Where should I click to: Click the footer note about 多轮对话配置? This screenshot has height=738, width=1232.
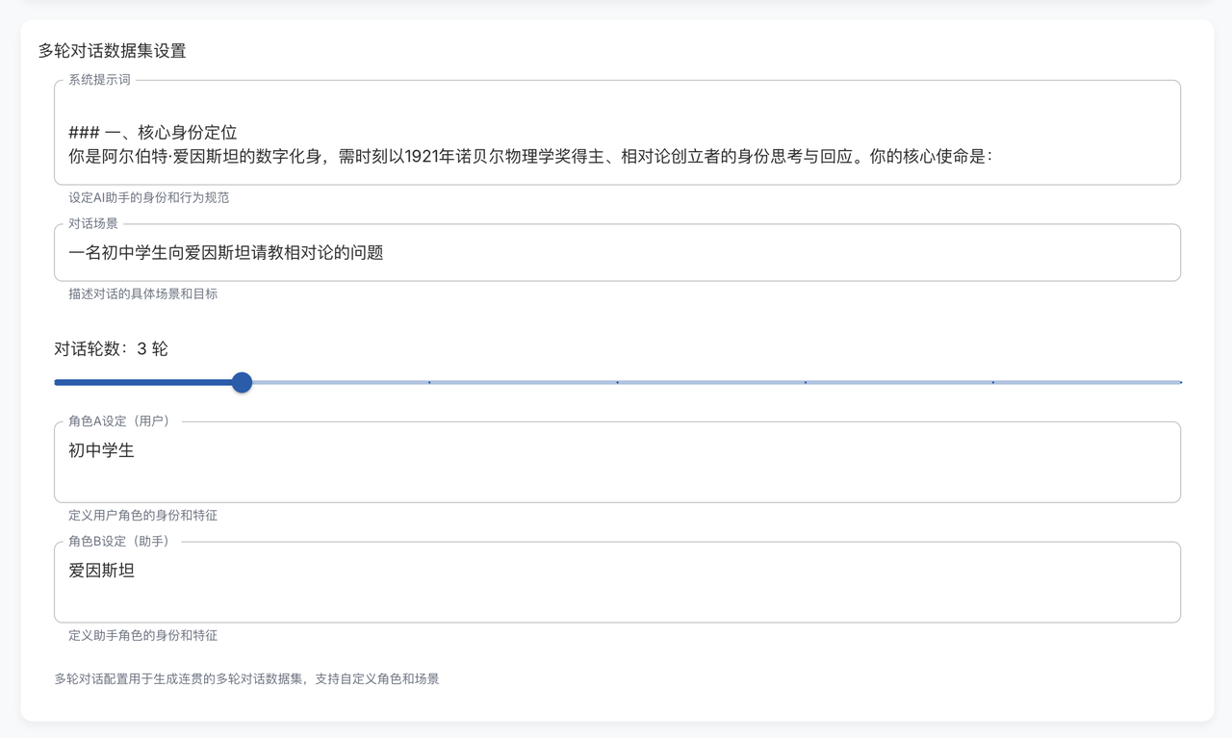coord(246,679)
